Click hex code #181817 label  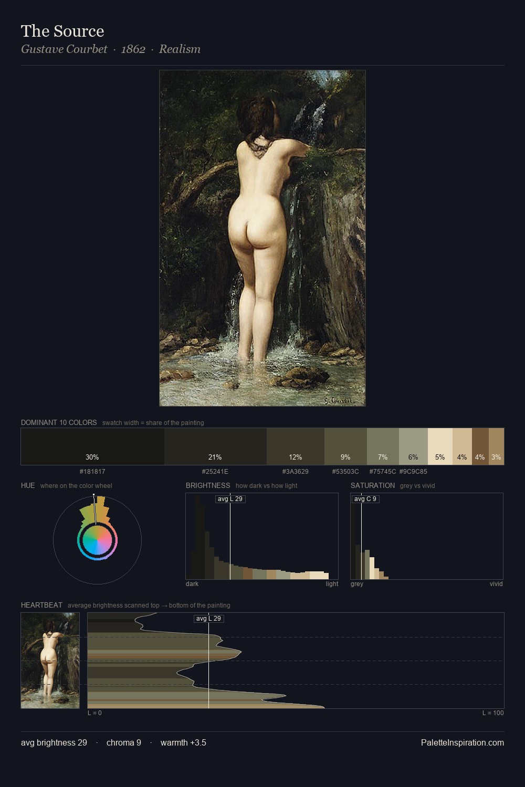tap(92, 472)
